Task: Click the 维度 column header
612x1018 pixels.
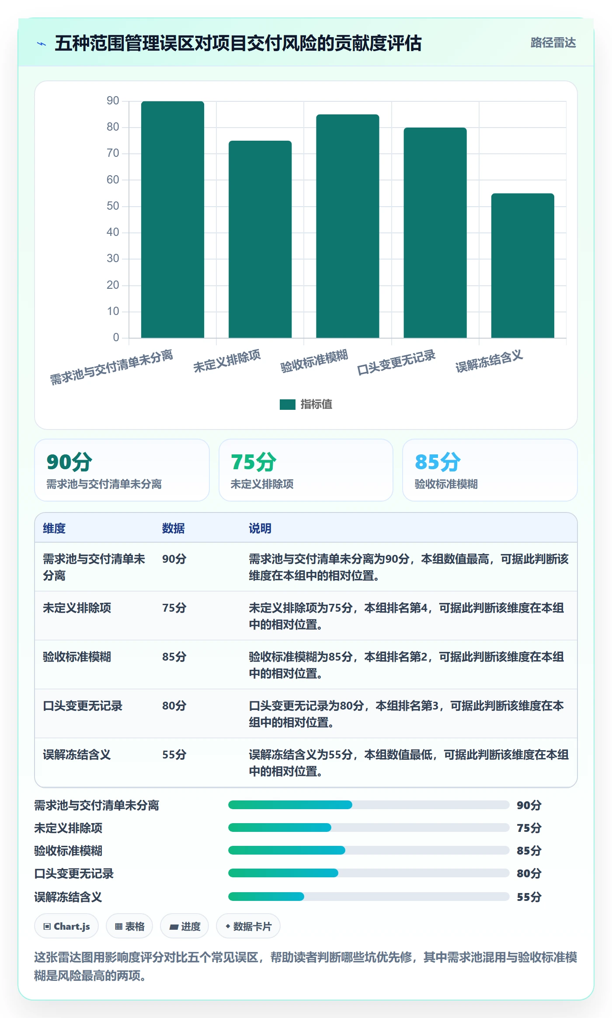Action: point(54,528)
